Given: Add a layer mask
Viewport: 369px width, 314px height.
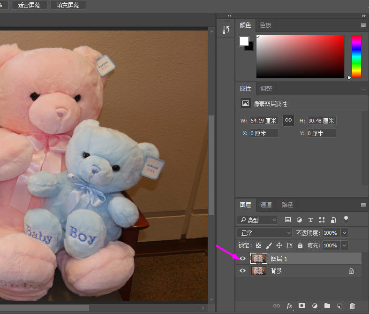Looking at the screenshot, I should click(x=302, y=306).
